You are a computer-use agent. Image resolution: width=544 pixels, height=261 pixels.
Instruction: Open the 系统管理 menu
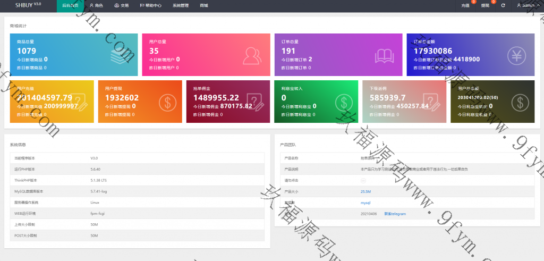[180, 5]
